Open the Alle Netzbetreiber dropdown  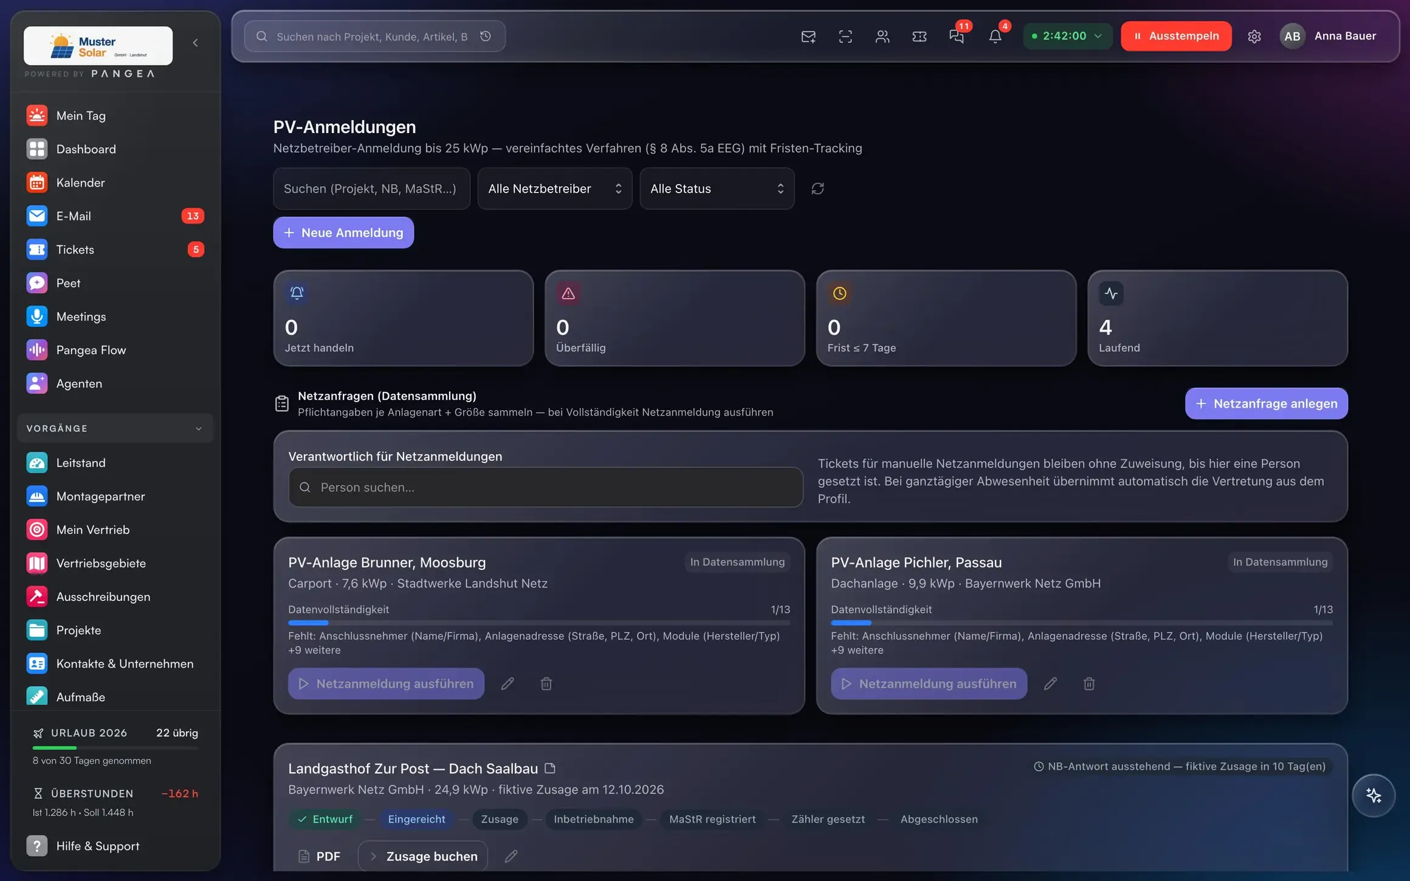[x=554, y=188]
